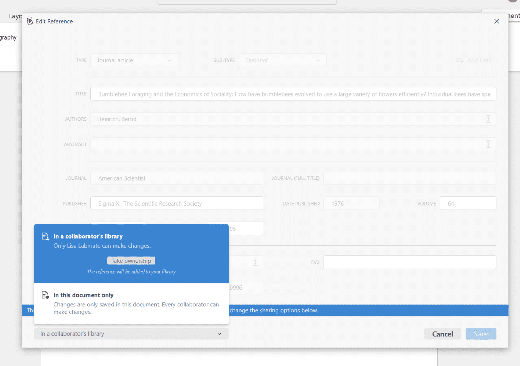The width and height of the screenshot is (520, 366).
Task: Select 'In a collaborator's library' option
Action: [x=88, y=236]
